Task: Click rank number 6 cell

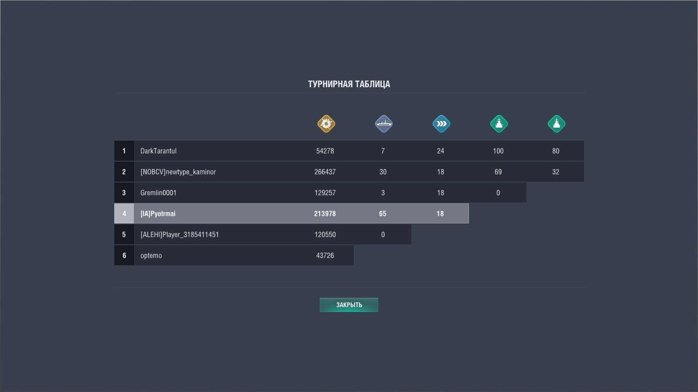Action: (x=124, y=256)
